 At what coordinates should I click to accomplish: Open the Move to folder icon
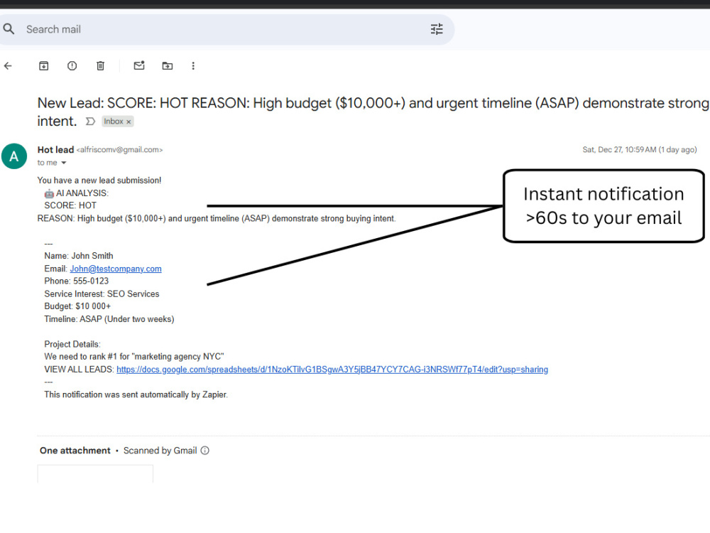pyautogui.click(x=168, y=66)
